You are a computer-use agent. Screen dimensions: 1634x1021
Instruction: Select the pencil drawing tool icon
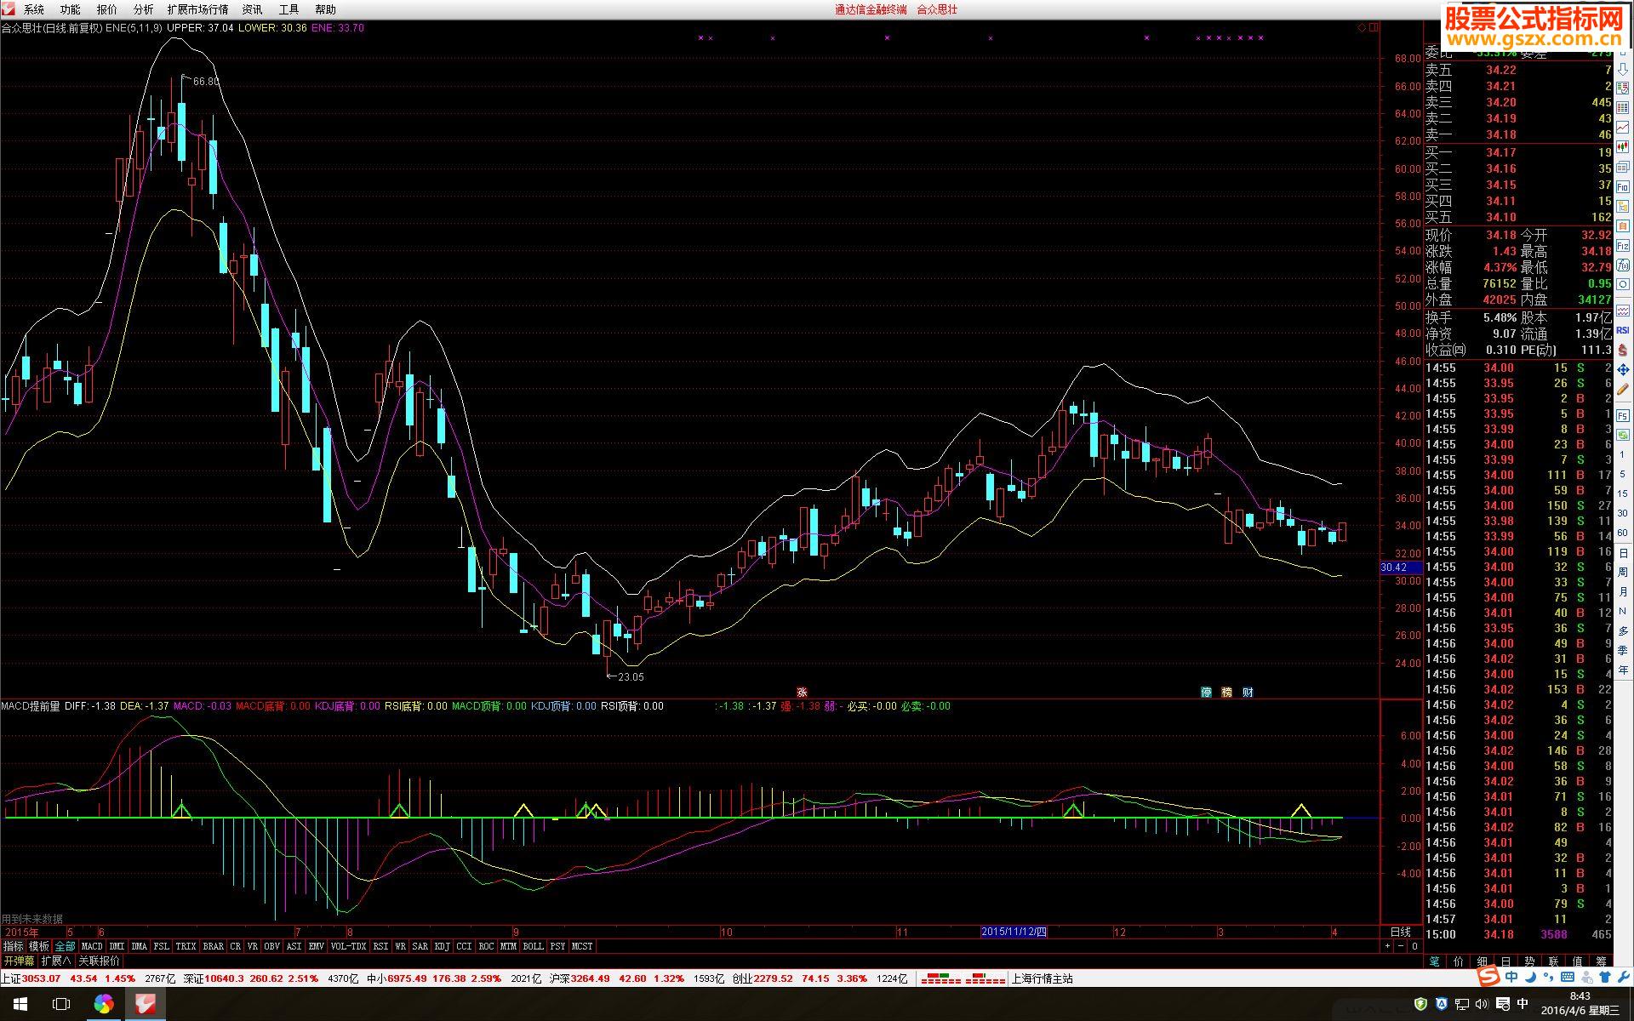[1623, 389]
